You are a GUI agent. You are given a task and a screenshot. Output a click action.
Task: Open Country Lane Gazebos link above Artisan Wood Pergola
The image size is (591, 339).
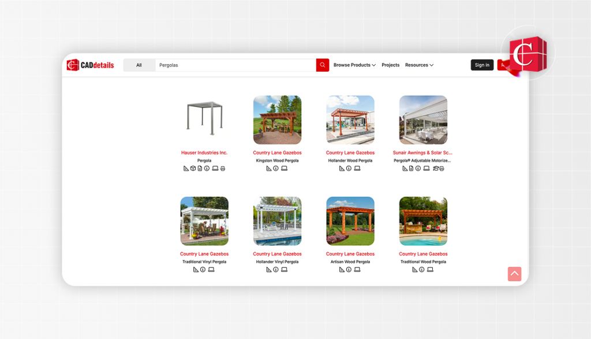[x=350, y=254]
